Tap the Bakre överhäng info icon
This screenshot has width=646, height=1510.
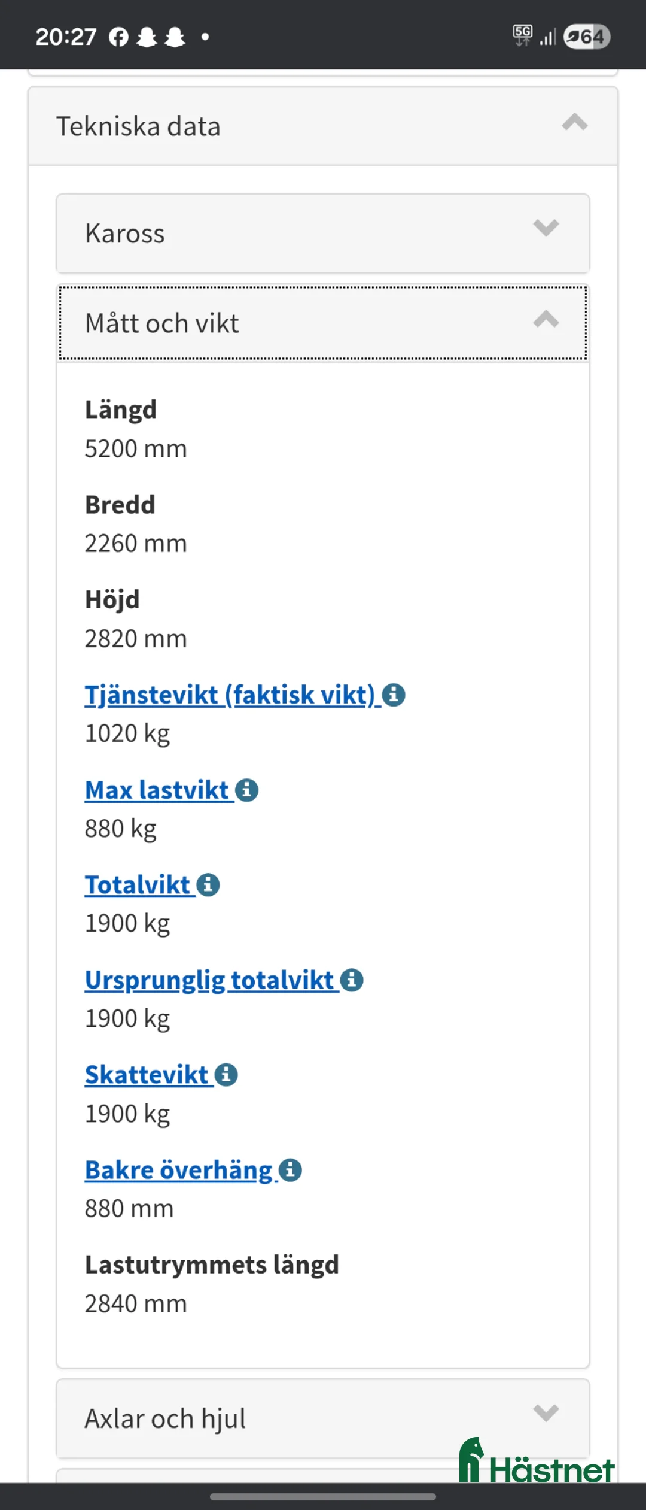290,1169
